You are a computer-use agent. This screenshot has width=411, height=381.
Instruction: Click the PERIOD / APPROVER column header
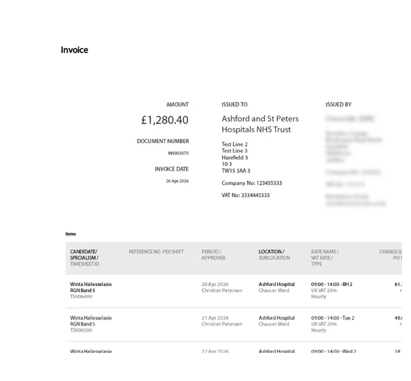click(x=214, y=255)
